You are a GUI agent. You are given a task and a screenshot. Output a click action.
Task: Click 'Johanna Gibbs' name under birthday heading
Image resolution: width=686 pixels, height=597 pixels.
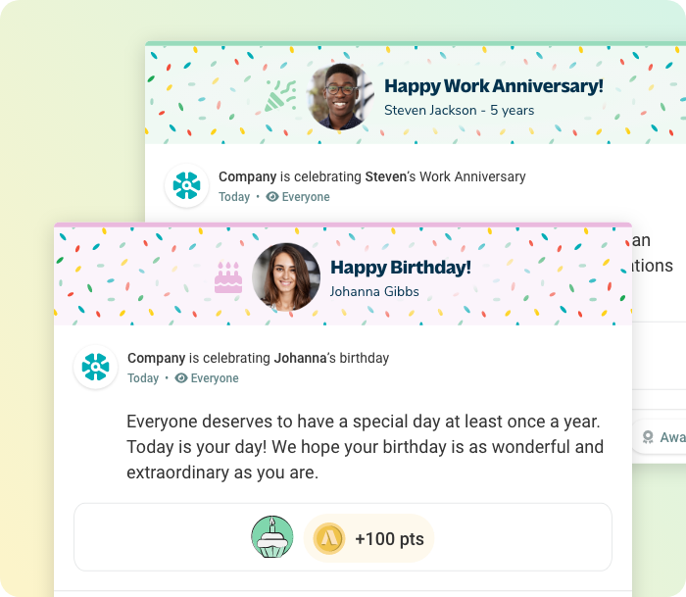pos(374,291)
